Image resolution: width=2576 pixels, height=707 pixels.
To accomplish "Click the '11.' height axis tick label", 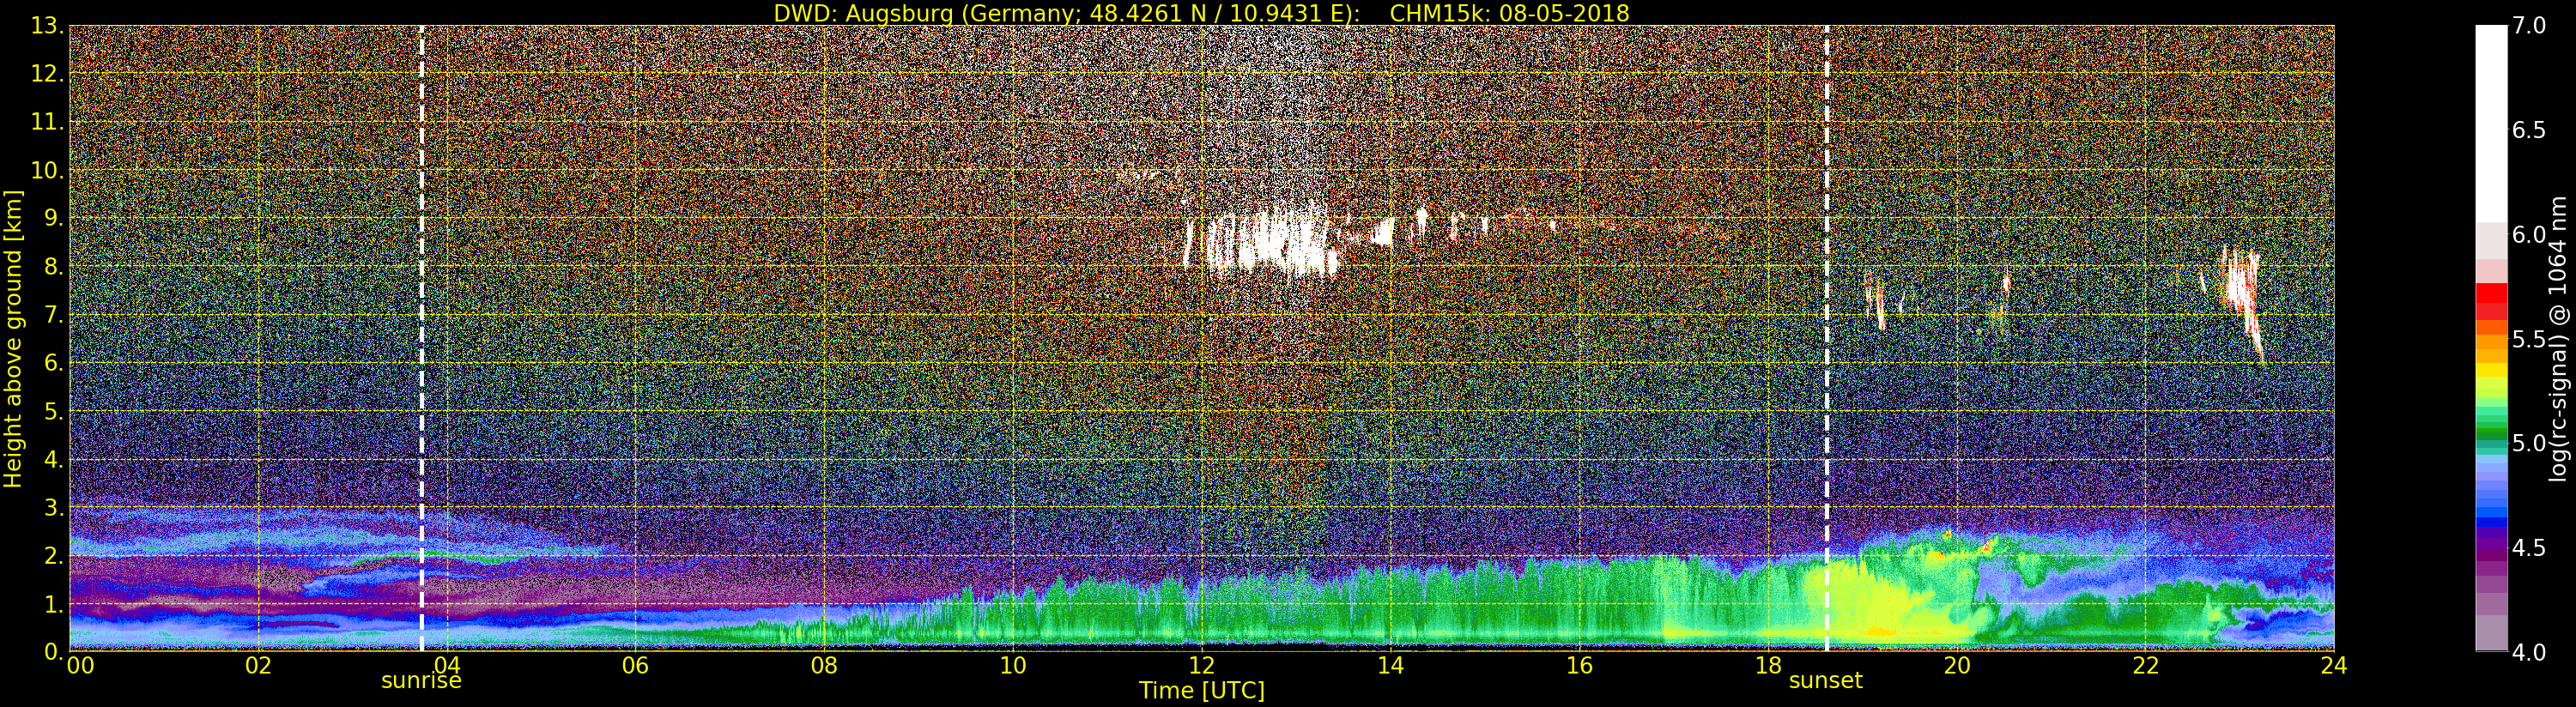I will (x=47, y=122).
